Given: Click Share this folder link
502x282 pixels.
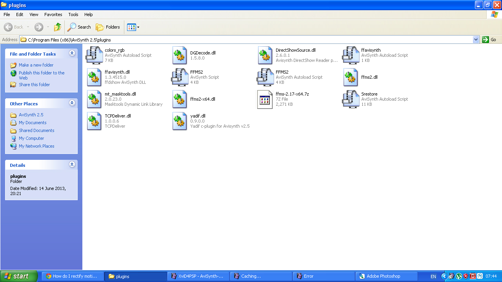Looking at the screenshot, I should pos(35,85).
